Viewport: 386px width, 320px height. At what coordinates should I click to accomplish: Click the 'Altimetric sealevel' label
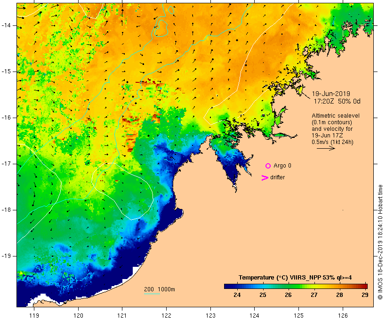point(336,116)
